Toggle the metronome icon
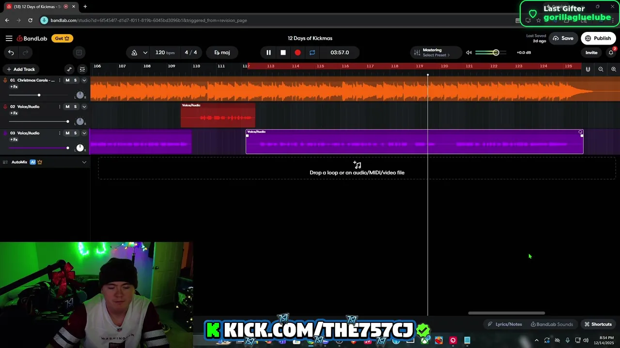 click(x=134, y=52)
